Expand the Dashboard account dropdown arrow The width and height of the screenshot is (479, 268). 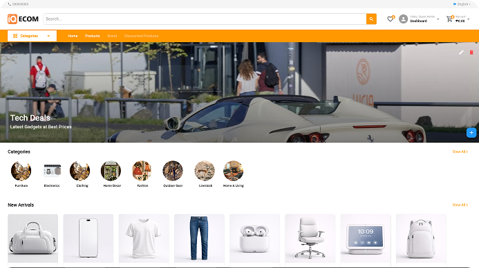click(438, 19)
